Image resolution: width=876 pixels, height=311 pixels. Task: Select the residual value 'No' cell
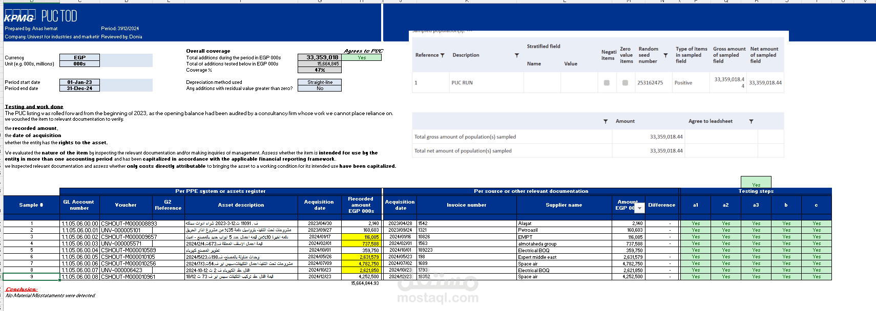tap(320, 88)
